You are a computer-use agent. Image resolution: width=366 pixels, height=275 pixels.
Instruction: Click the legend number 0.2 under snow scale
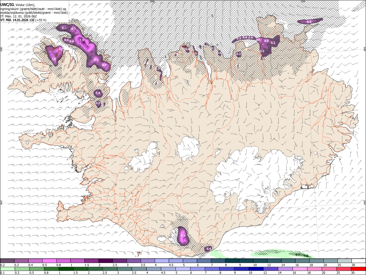[3, 265]
